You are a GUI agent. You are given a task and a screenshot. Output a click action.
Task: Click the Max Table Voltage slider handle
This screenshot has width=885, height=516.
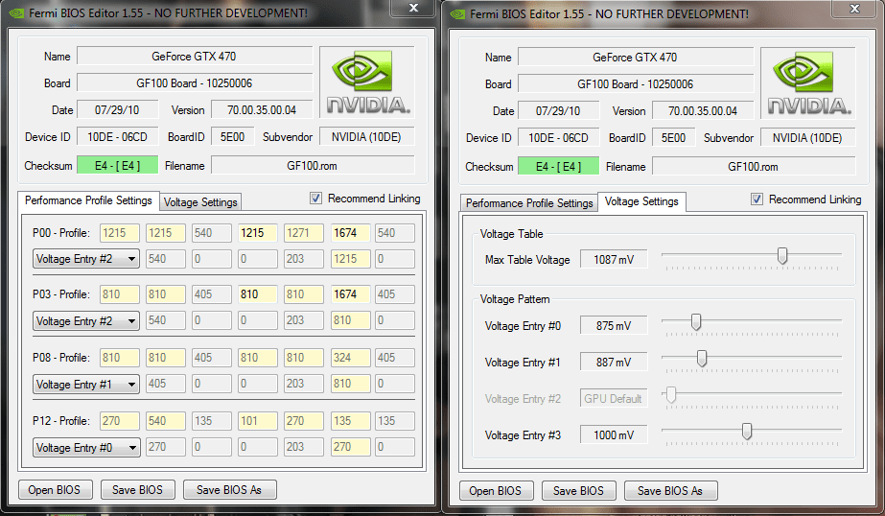[782, 256]
